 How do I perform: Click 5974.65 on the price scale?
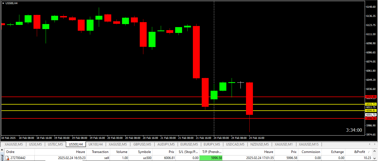(371, 135)
